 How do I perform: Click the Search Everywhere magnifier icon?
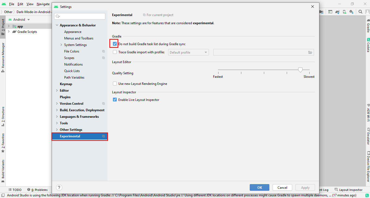coord(360,12)
